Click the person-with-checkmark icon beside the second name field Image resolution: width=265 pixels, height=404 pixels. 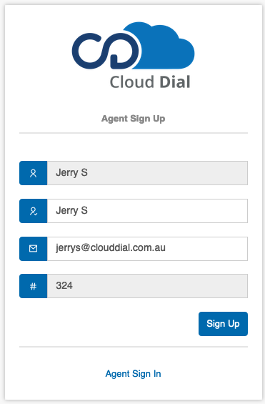click(34, 211)
